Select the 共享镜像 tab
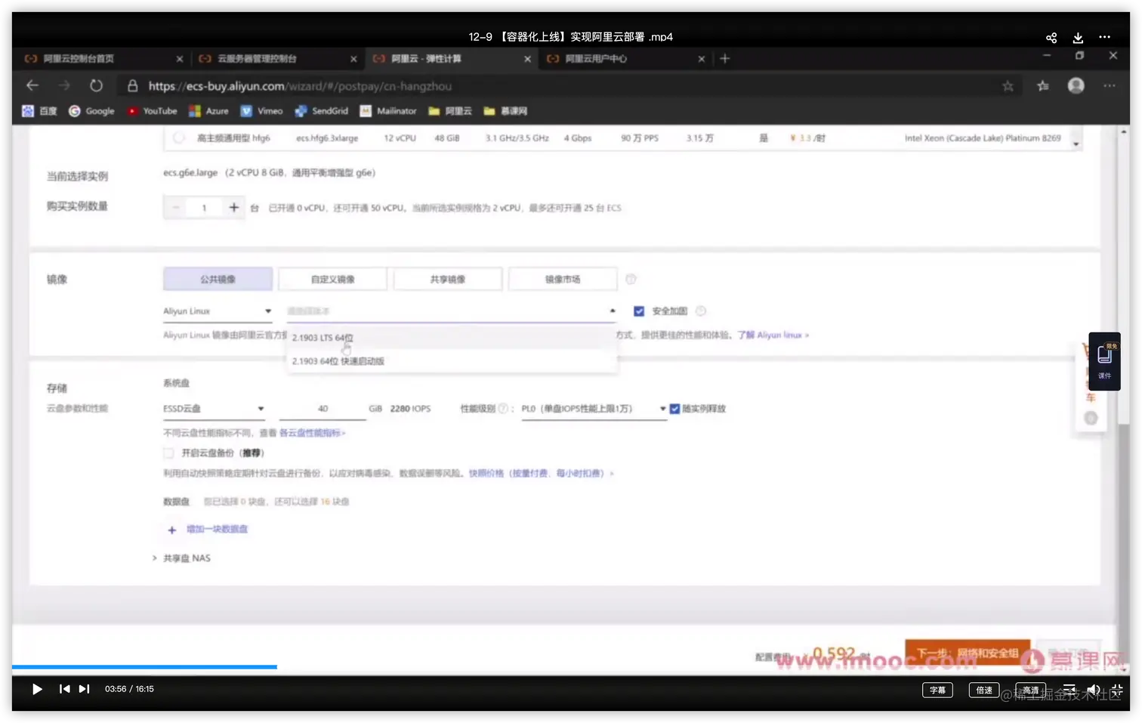 tap(448, 280)
